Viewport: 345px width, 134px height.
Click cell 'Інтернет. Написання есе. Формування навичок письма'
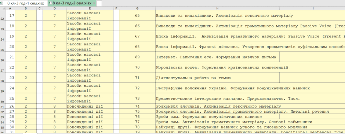point(217,57)
